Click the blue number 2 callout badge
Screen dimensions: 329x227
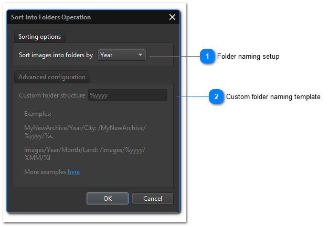pos(217,97)
